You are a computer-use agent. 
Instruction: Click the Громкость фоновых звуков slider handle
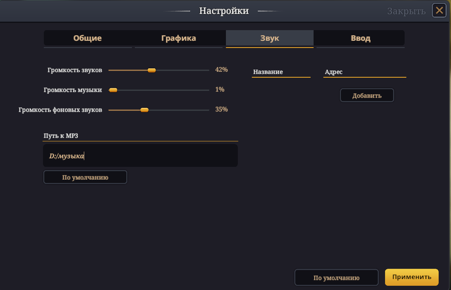[x=145, y=110]
